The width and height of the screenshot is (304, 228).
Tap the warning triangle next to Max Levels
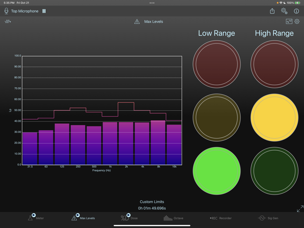137,22
